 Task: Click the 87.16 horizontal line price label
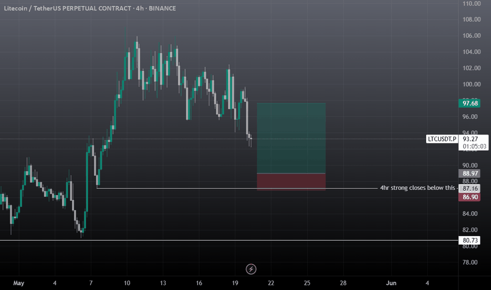(469, 188)
